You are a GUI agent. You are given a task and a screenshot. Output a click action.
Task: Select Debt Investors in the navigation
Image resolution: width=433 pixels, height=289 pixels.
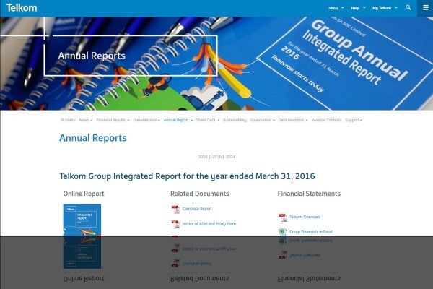tap(291, 120)
